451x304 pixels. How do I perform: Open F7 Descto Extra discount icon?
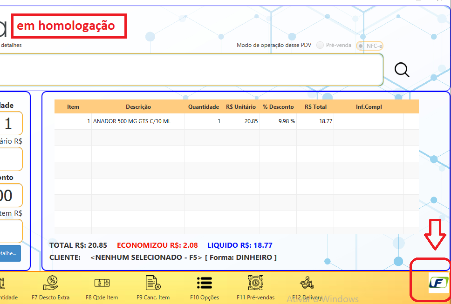tap(50, 283)
